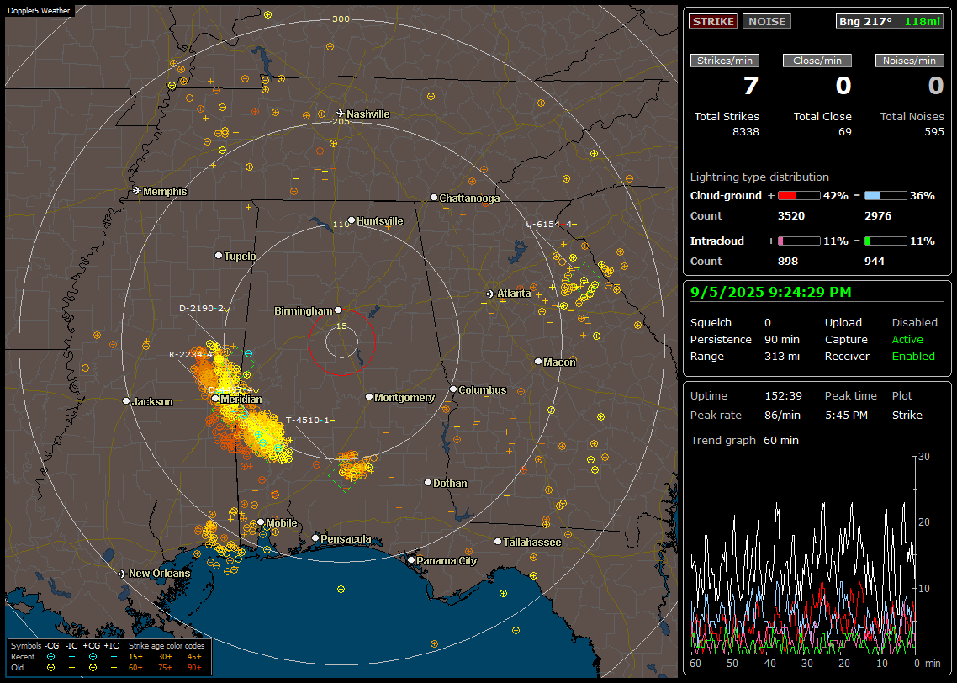Click the Huntsville city marker dot
The height and width of the screenshot is (683, 957).
click(352, 220)
